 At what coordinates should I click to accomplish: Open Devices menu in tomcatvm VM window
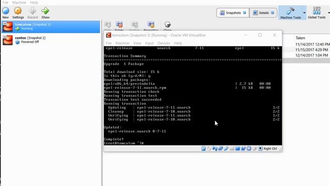click(x=164, y=43)
